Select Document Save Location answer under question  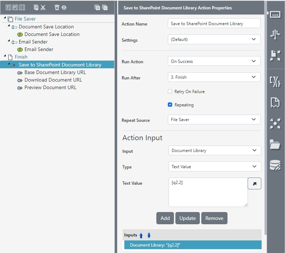tap(52, 34)
